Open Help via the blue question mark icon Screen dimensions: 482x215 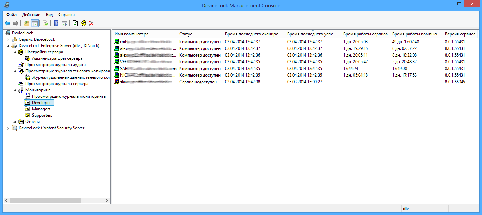(x=56, y=23)
